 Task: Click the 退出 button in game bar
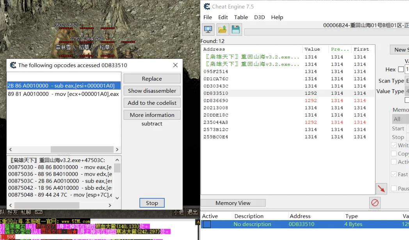[192, 212]
